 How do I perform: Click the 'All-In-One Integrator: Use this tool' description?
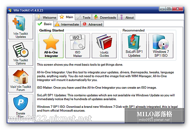coord(105,76)
